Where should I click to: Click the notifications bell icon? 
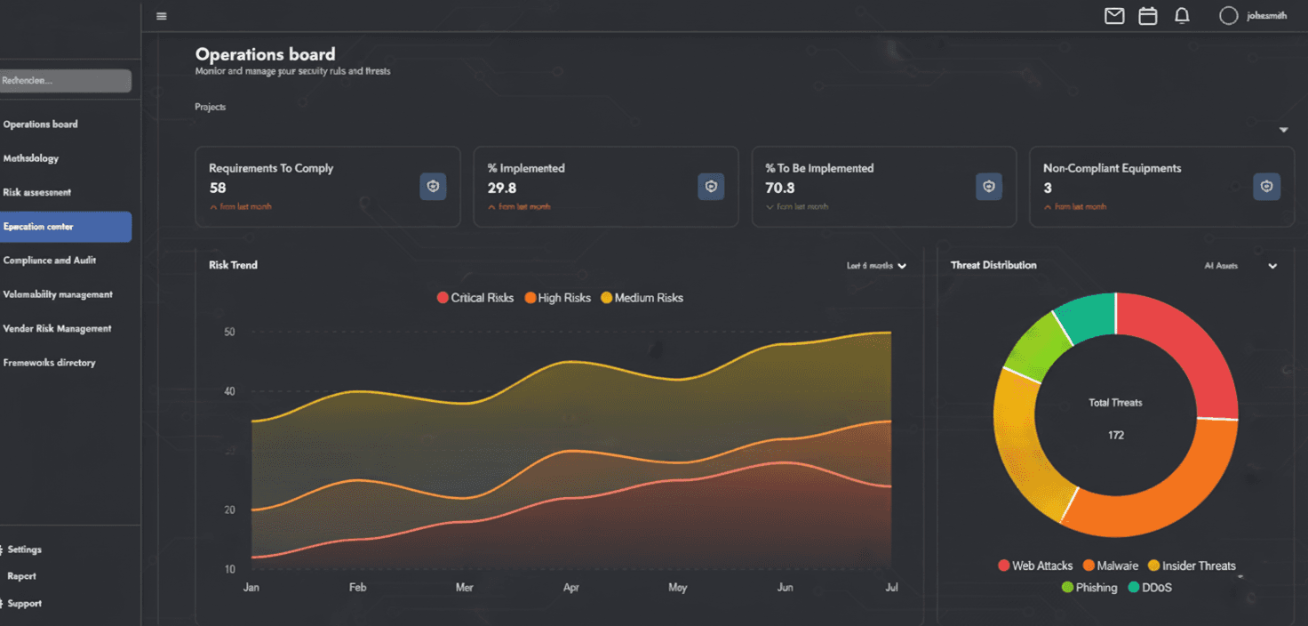(x=1182, y=15)
